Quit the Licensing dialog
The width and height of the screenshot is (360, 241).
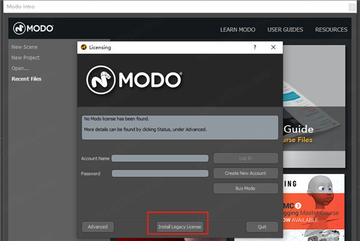coord(262,227)
